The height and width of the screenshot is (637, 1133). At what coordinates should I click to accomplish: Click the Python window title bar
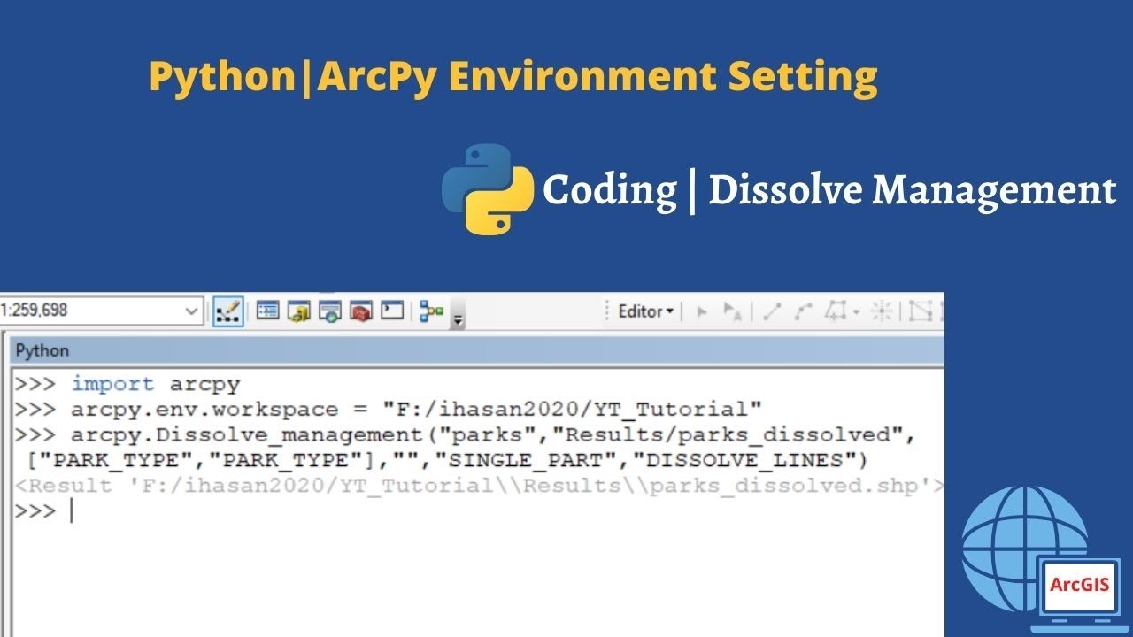click(x=475, y=350)
